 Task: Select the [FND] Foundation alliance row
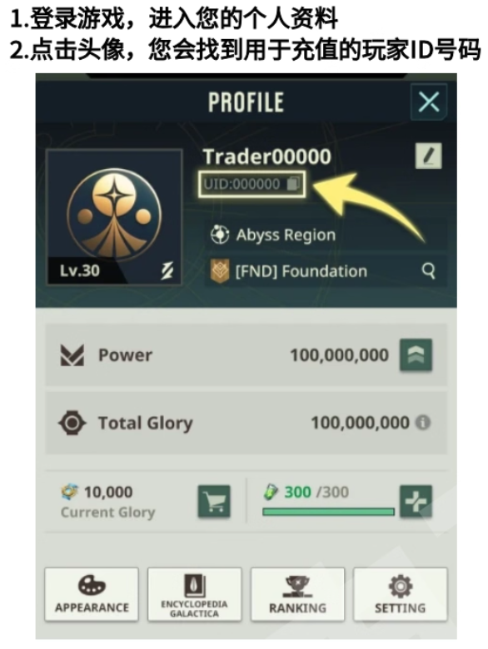326,271
